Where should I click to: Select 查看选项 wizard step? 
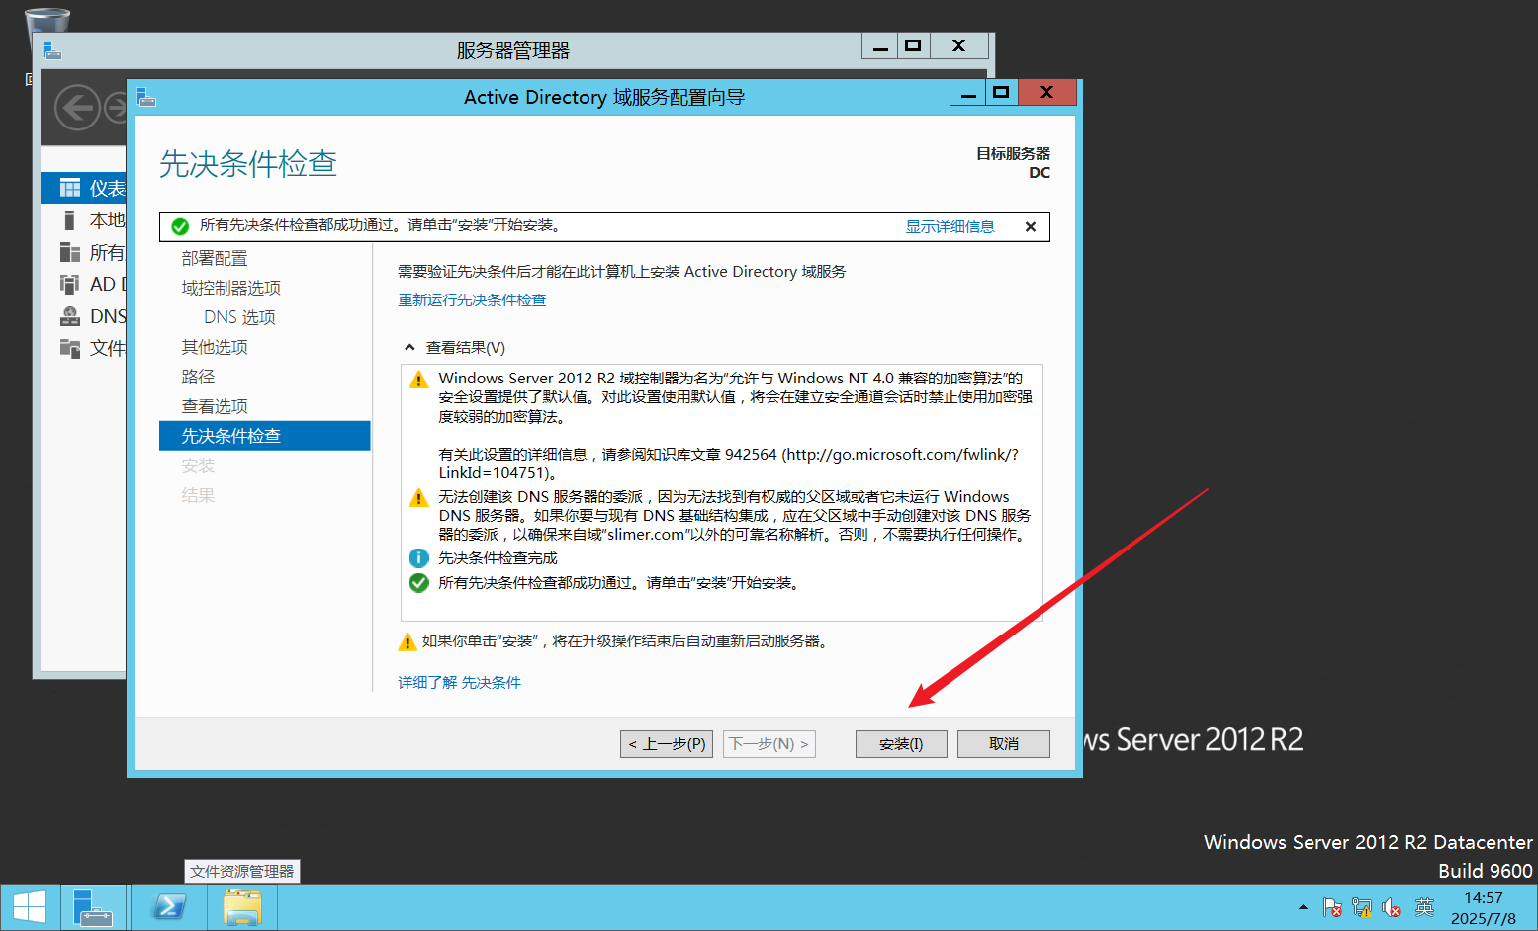click(x=215, y=406)
